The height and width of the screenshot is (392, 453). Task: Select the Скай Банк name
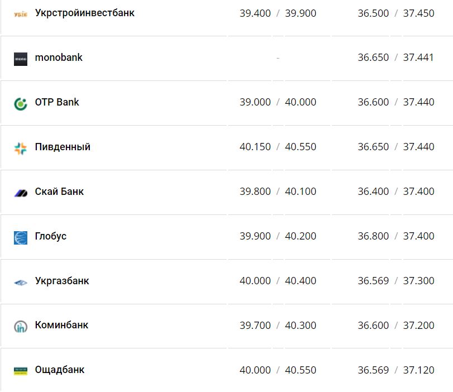(59, 192)
